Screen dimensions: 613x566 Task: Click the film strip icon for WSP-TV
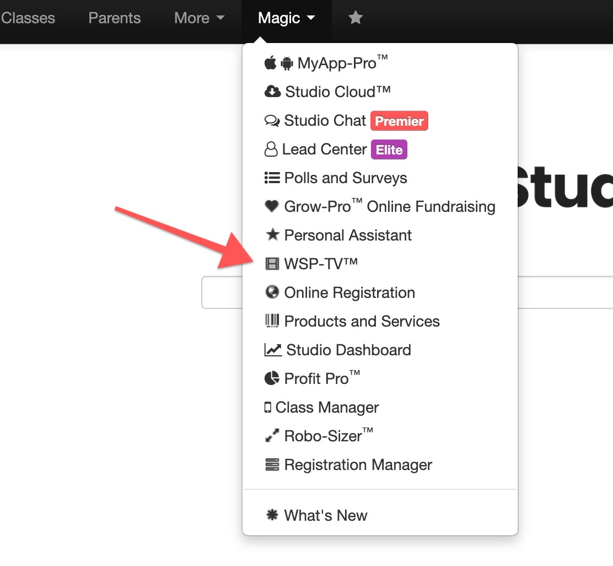(272, 264)
